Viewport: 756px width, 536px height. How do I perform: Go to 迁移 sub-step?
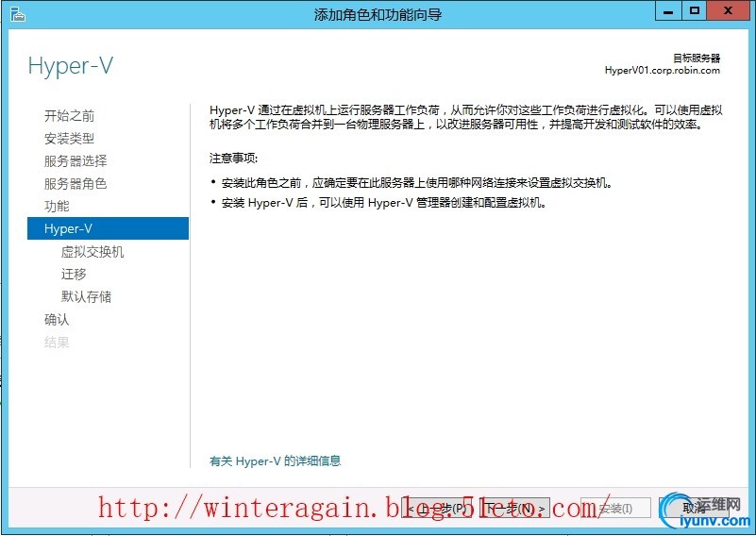pyautogui.click(x=74, y=275)
